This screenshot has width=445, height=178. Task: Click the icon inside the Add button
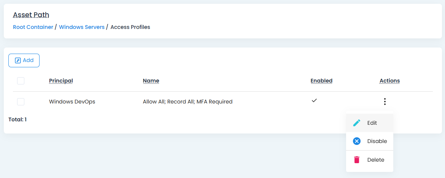(17, 60)
